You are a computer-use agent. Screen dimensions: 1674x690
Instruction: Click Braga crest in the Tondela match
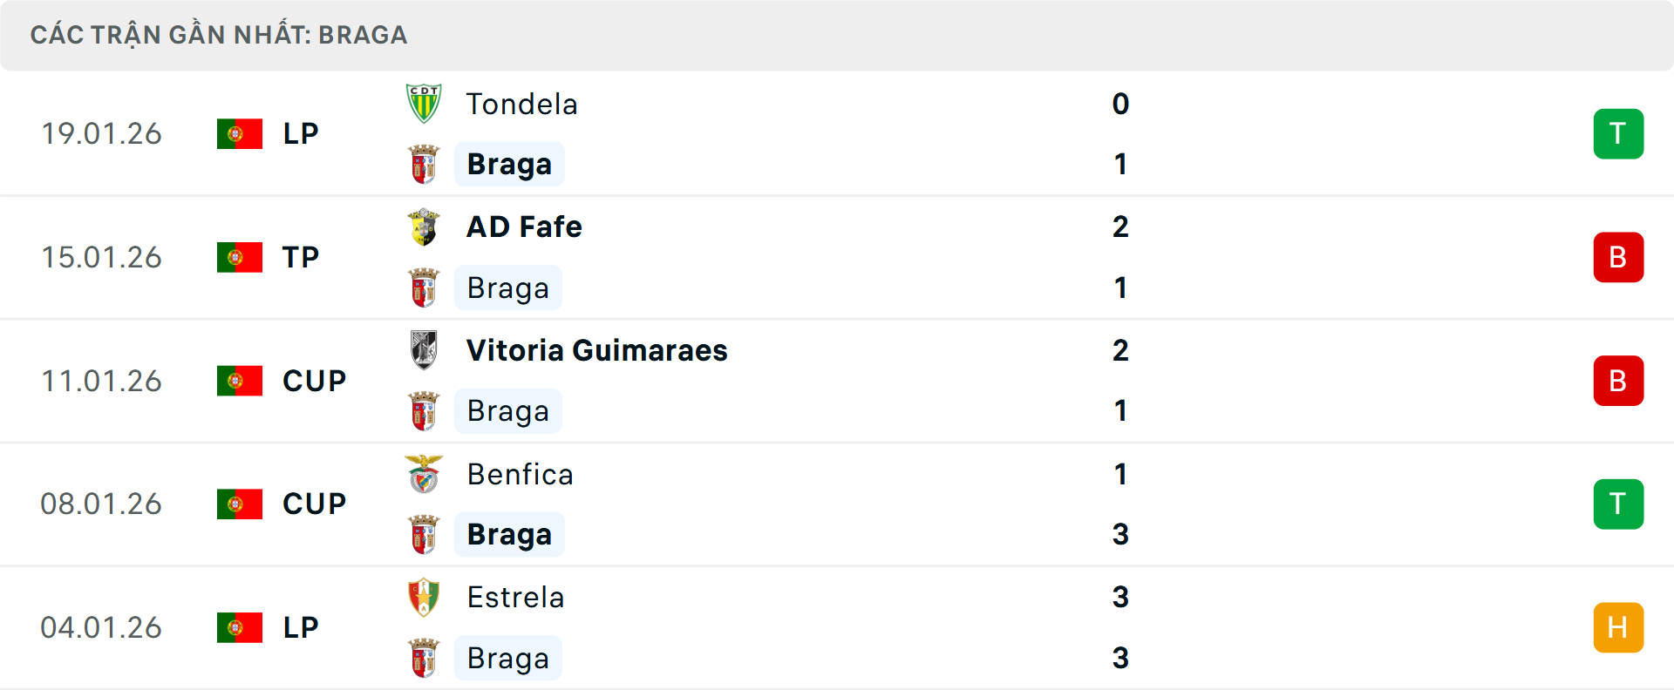click(424, 165)
